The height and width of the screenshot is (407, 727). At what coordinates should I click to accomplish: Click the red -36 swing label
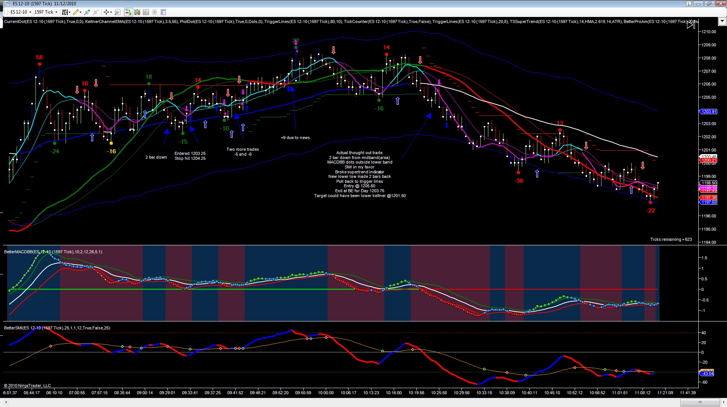click(x=518, y=181)
